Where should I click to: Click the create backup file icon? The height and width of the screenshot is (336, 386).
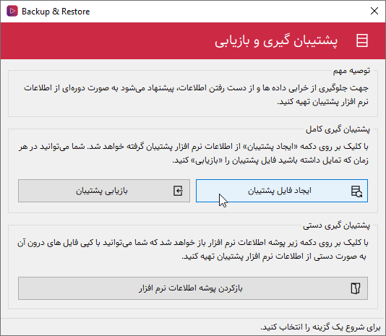(356, 191)
